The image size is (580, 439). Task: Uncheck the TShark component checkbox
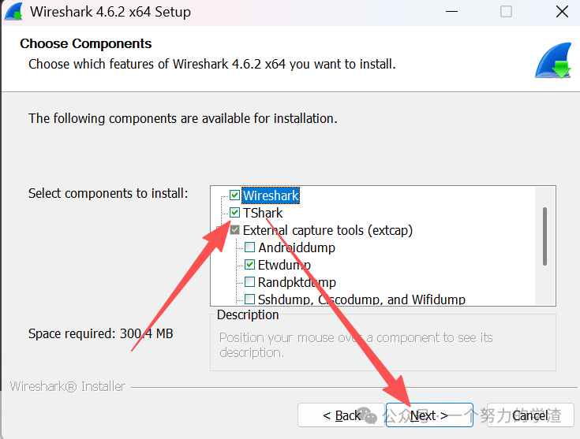tap(234, 213)
